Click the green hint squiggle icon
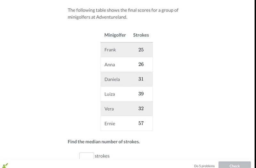This screenshot has width=256, height=168. (5, 165)
